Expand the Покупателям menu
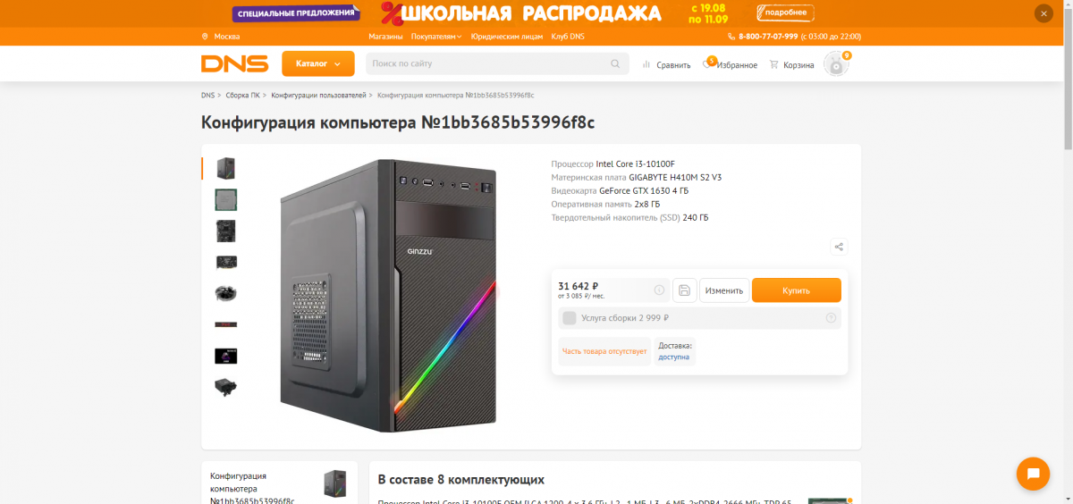Image resolution: width=1073 pixels, height=504 pixels. click(436, 37)
